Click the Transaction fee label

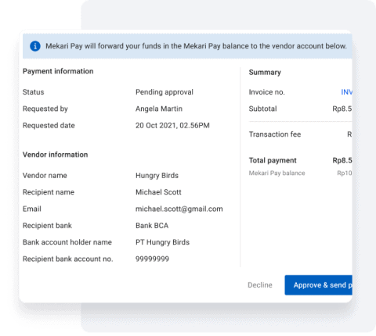point(275,134)
